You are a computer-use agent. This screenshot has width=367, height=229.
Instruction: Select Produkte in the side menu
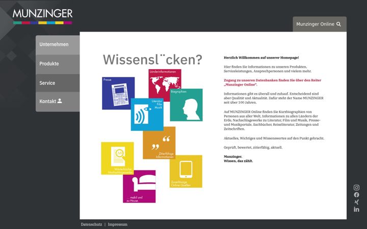point(58,64)
